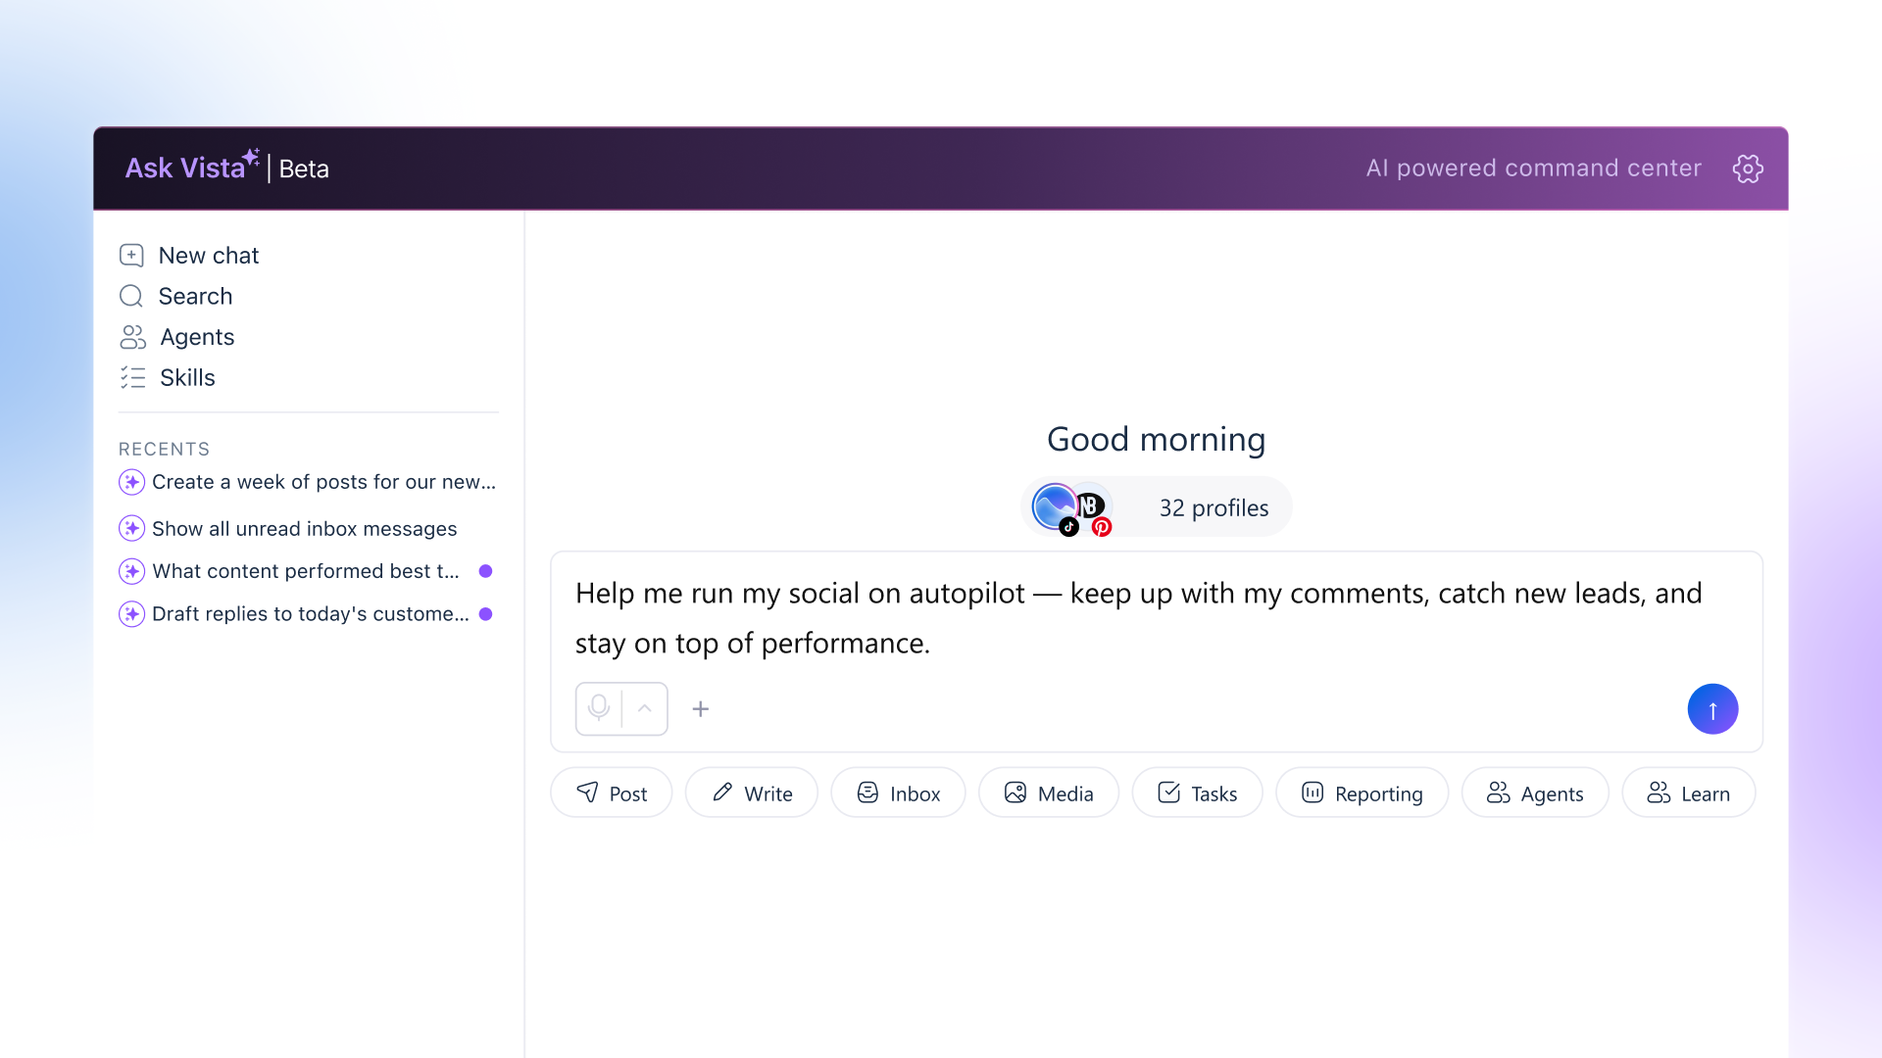Click sparkle icon beside 'Show all unread inbox messages'
The width and height of the screenshot is (1882, 1058).
click(x=131, y=529)
